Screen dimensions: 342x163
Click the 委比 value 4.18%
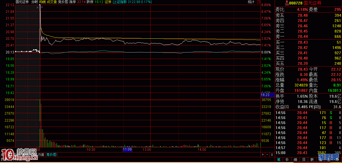pos(302,10)
